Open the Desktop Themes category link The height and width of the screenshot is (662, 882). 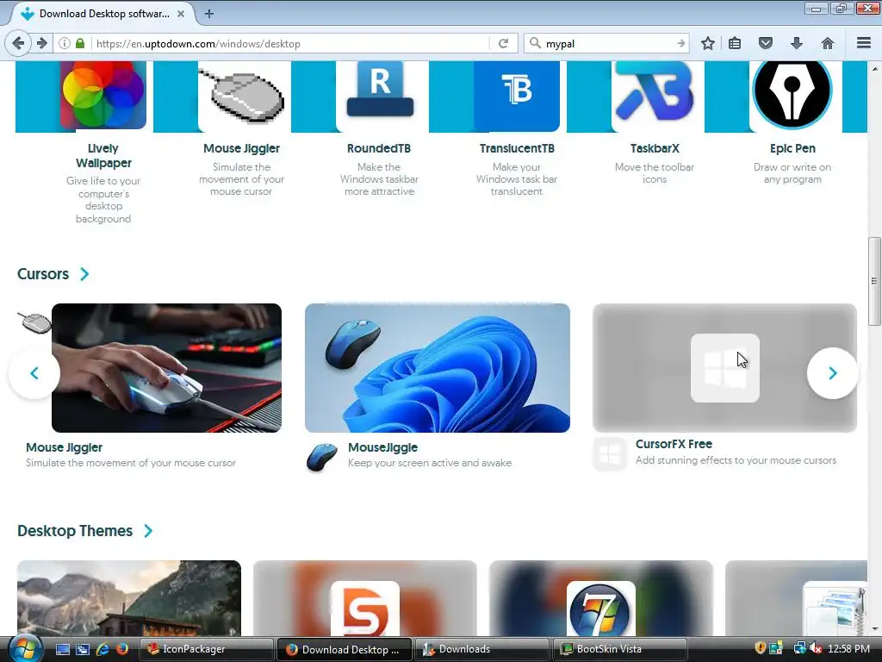point(75,531)
